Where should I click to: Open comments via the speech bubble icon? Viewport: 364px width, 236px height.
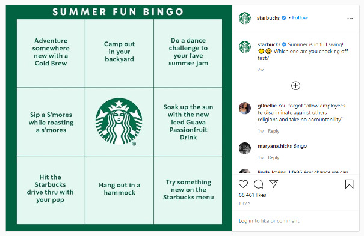pyautogui.click(x=258, y=184)
